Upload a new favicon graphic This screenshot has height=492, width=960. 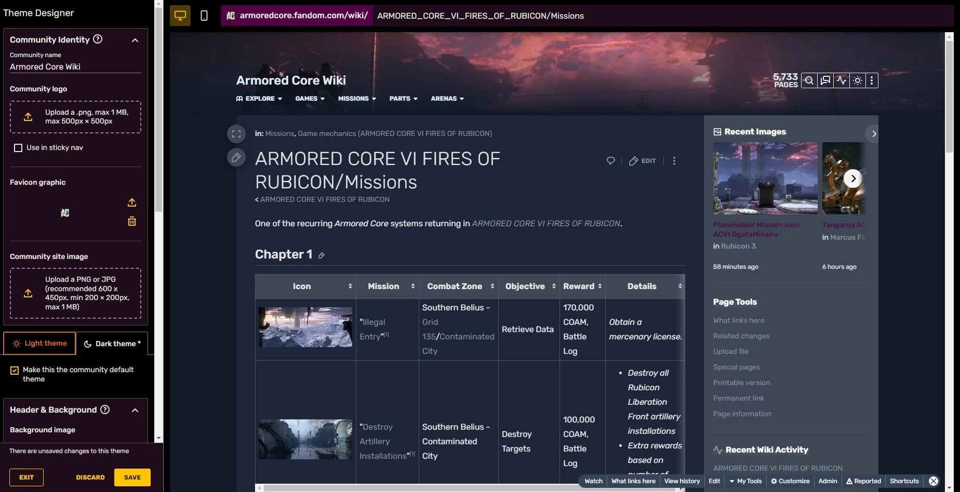pos(131,203)
